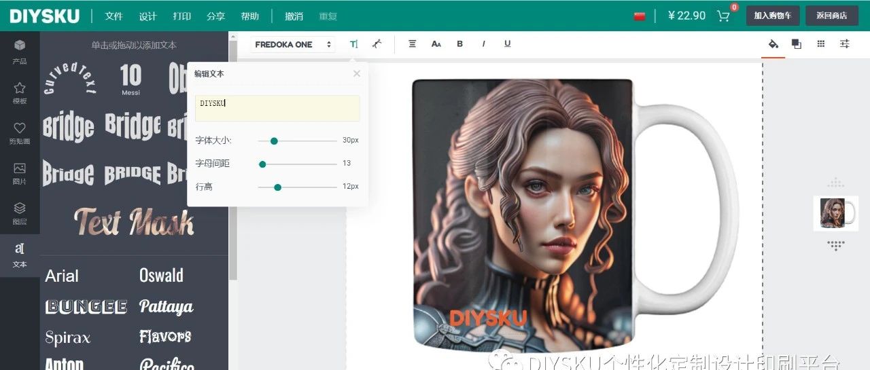Select the CurvedText text template
This screenshot has height=370, width=870.
[x=69, y=79]
